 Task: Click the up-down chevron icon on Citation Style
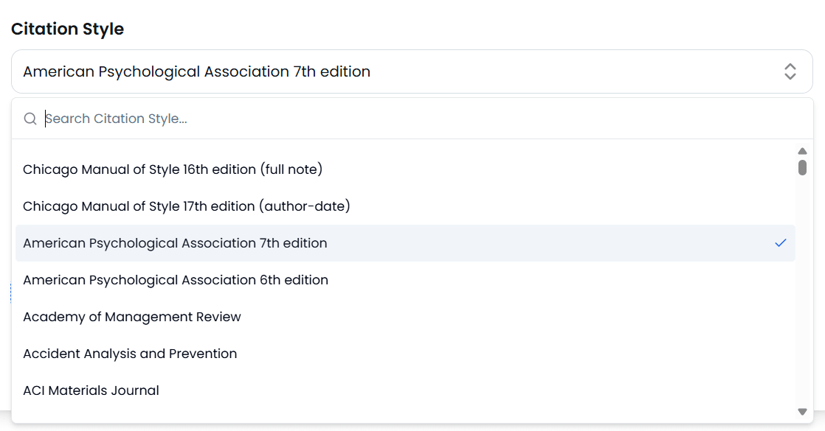pyautogui.click(x=790, y=71)
